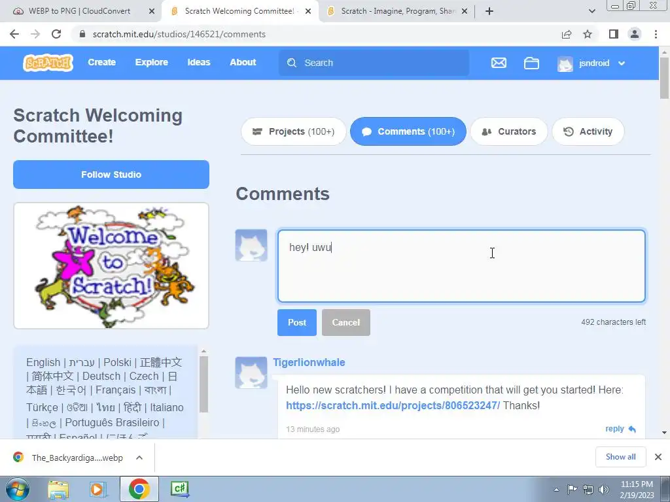Click the page vertical scrollbar thumb

[665, 78]
